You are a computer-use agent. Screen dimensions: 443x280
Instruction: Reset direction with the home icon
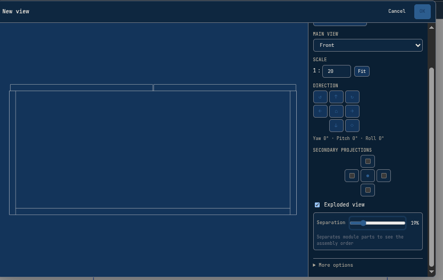[x=336, y=111]
